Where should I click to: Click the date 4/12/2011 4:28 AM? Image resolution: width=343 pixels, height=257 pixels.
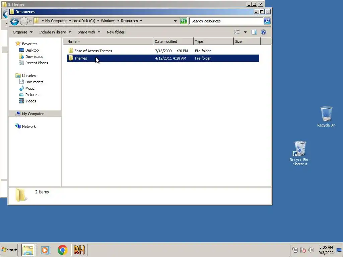point(170,58)
